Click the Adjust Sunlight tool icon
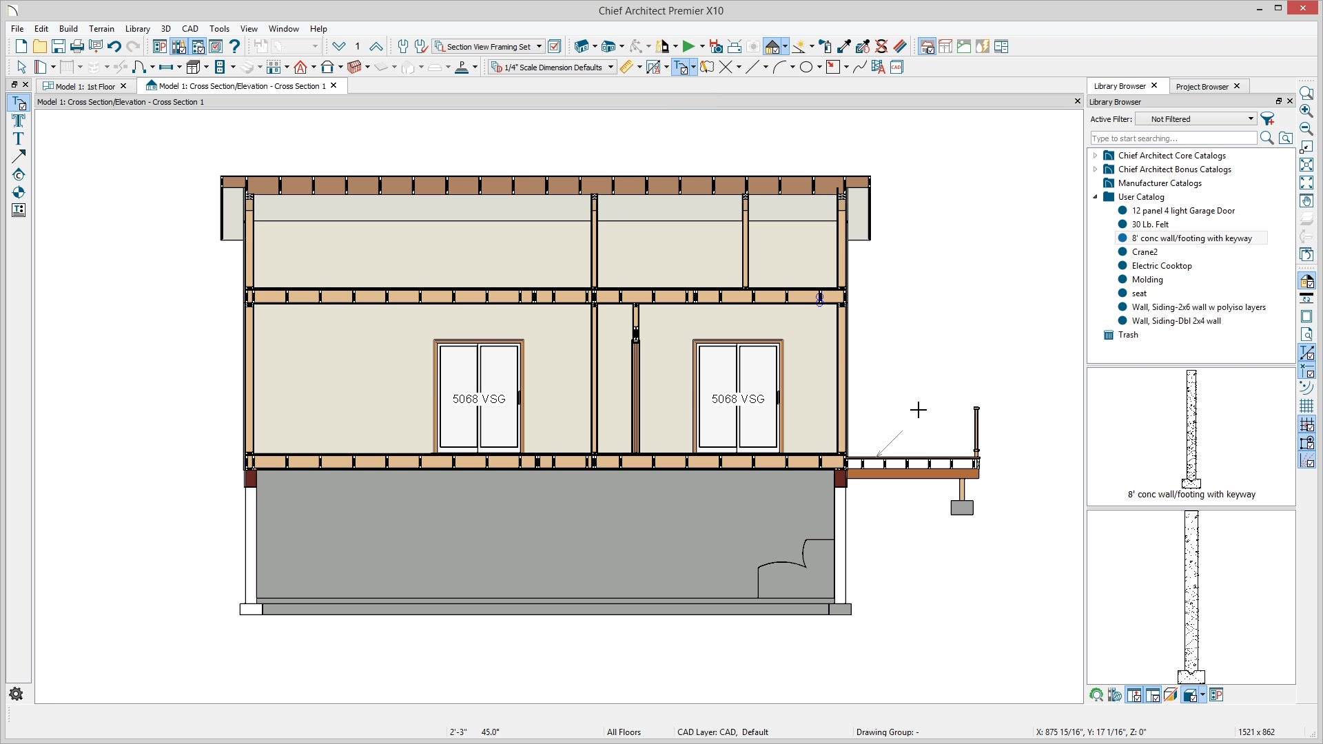This screenshot has width=1323, height=744. [x=799, y=47]
